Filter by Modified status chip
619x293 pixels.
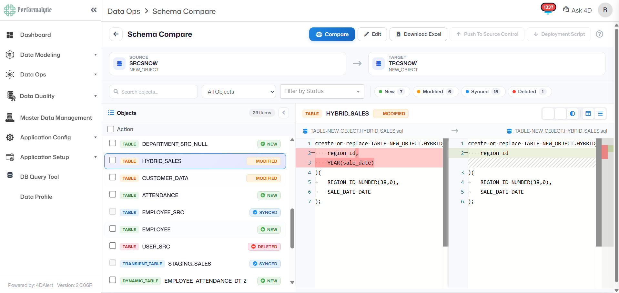(x=436, y=92)
